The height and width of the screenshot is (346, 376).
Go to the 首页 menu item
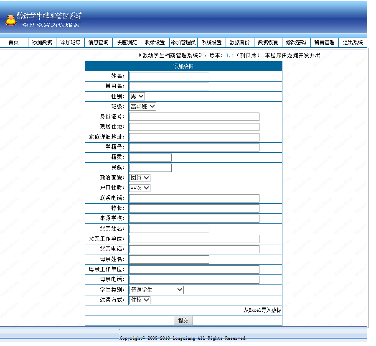coord(14,42)
